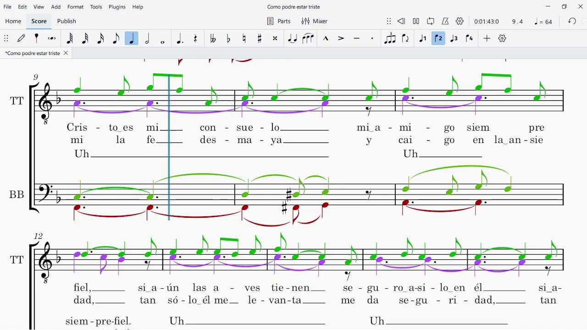
Task: Add a marcato articulation
Action: (x=326, y=39)
